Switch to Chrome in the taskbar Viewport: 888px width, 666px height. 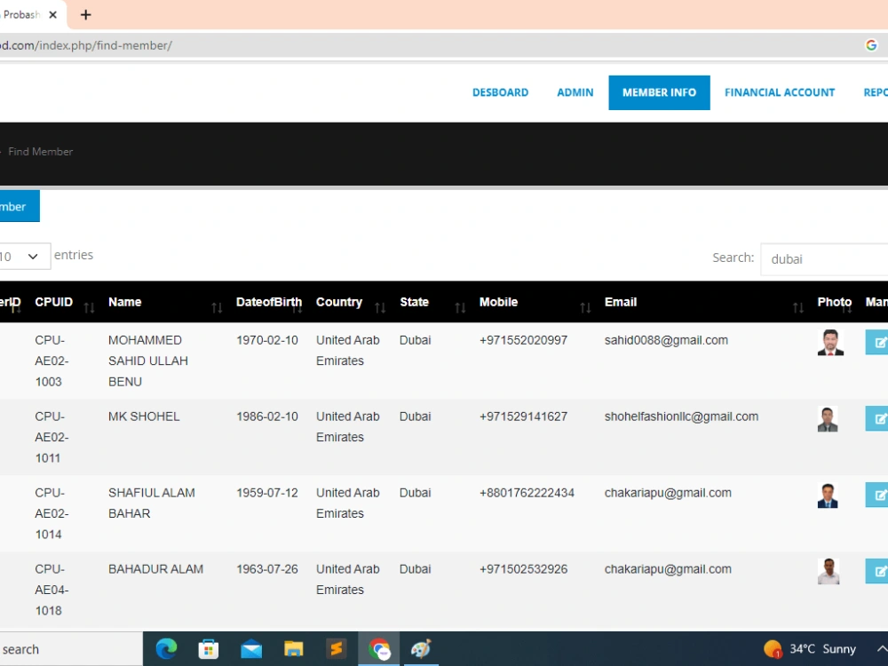(x=379, y=649)
